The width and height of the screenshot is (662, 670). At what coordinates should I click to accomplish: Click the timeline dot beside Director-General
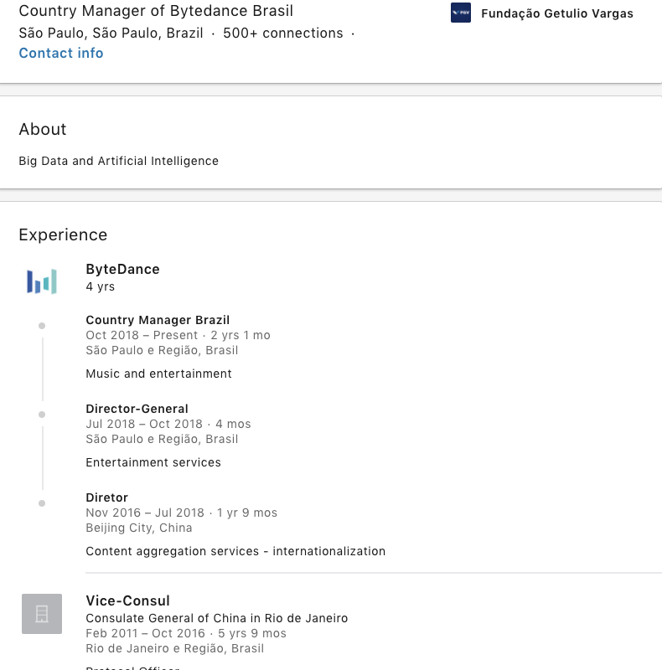pyautogui.click(x=42, y=414)
